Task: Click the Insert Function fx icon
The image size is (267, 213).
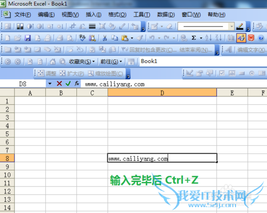Action: tap(77, 84)
